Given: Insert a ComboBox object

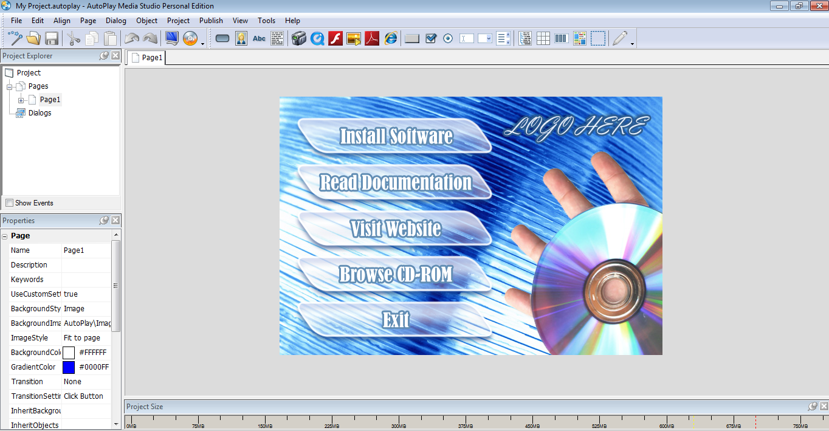Looking at the screenshot, I should [x=484, y=38].
